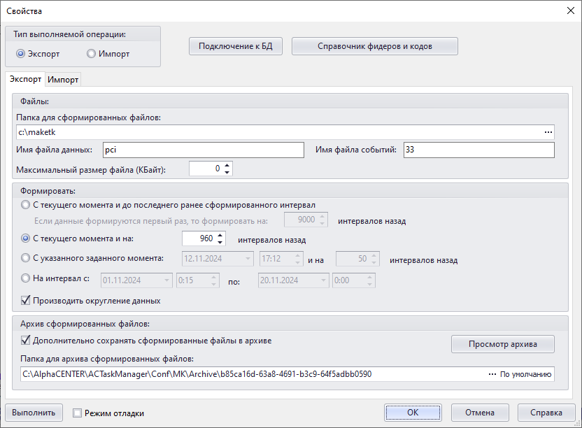The height and width of the screenshot is (428, 582).
Task: Browse for the generated files folder via ellipsis
Action: (548, 131)
